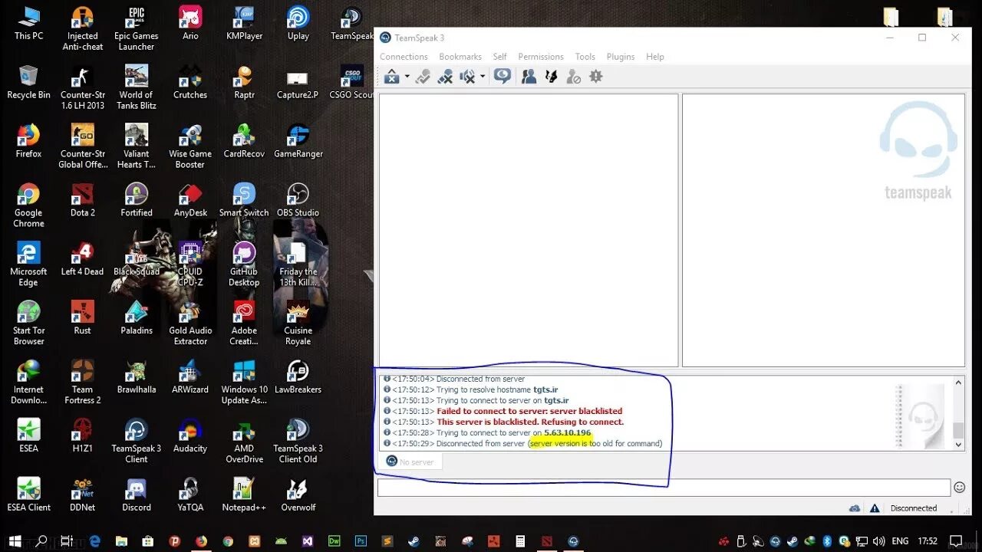Open the dropdown arrow next to mute speakers

click(x=483, y=77)
